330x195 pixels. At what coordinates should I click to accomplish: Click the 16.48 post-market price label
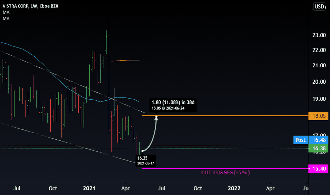coord(319,140)
